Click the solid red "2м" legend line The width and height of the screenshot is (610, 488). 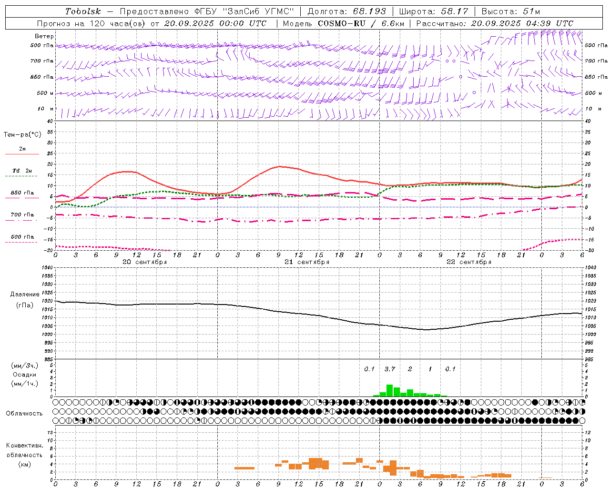(x=22, y=154)
